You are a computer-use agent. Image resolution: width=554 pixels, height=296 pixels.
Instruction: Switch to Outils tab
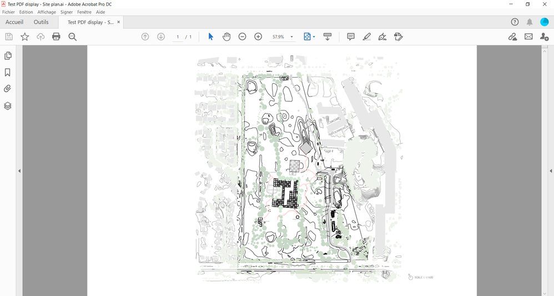click(41, 22)
